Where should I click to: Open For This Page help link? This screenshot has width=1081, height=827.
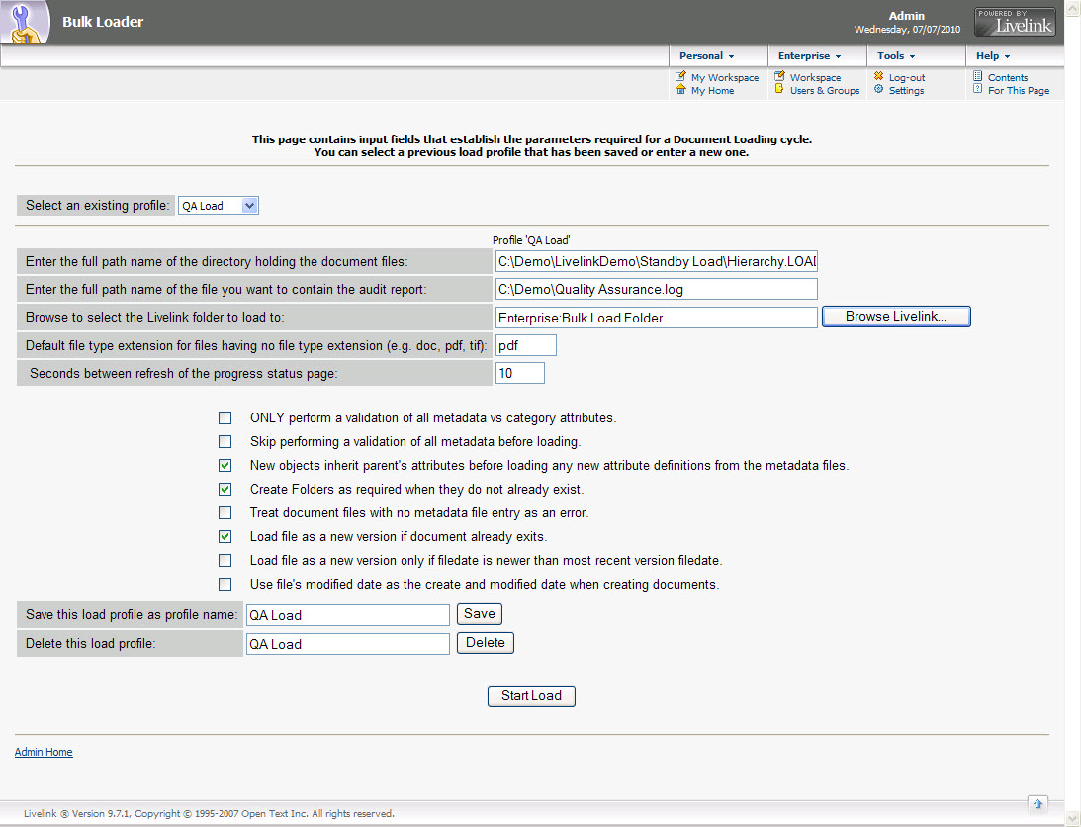(x=1019, y=90)
